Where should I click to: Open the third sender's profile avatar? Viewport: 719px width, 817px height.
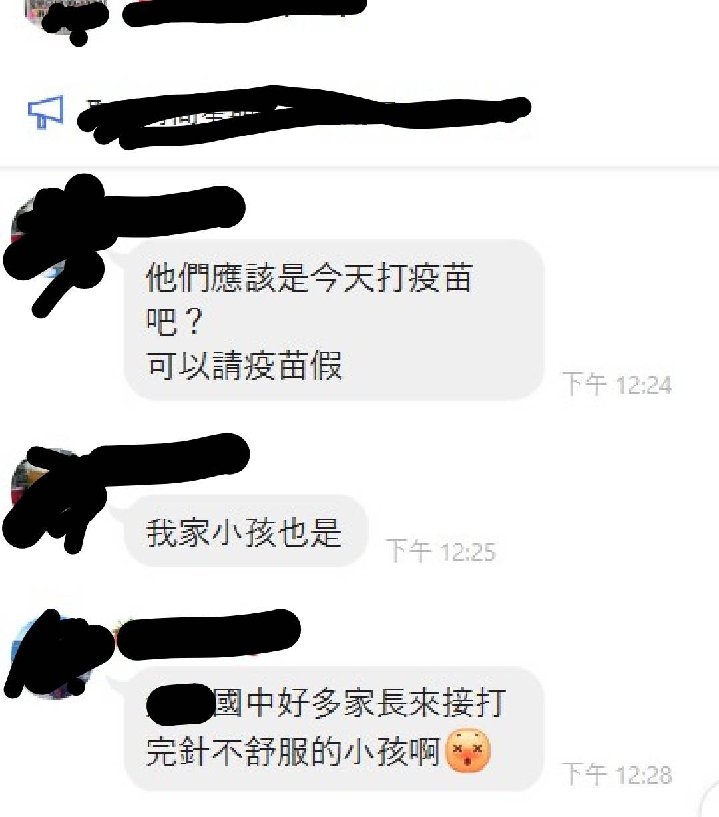pos(51,658)
